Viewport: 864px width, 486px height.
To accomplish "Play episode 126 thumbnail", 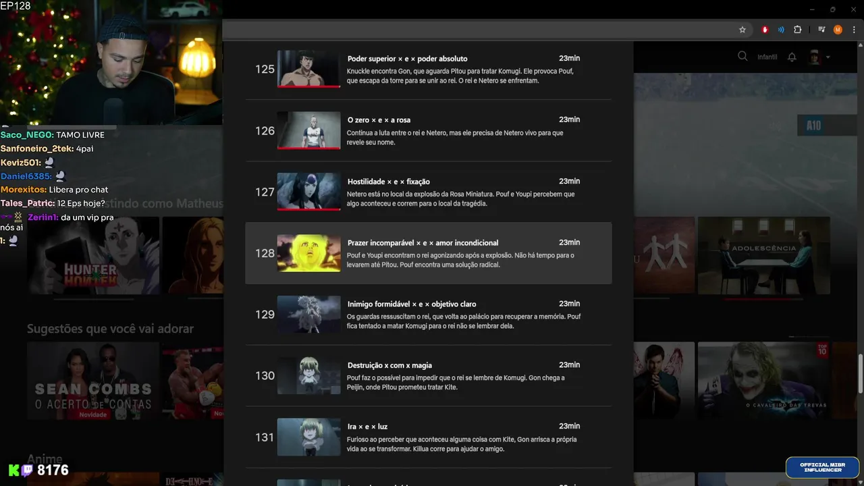I will [308, 130].
